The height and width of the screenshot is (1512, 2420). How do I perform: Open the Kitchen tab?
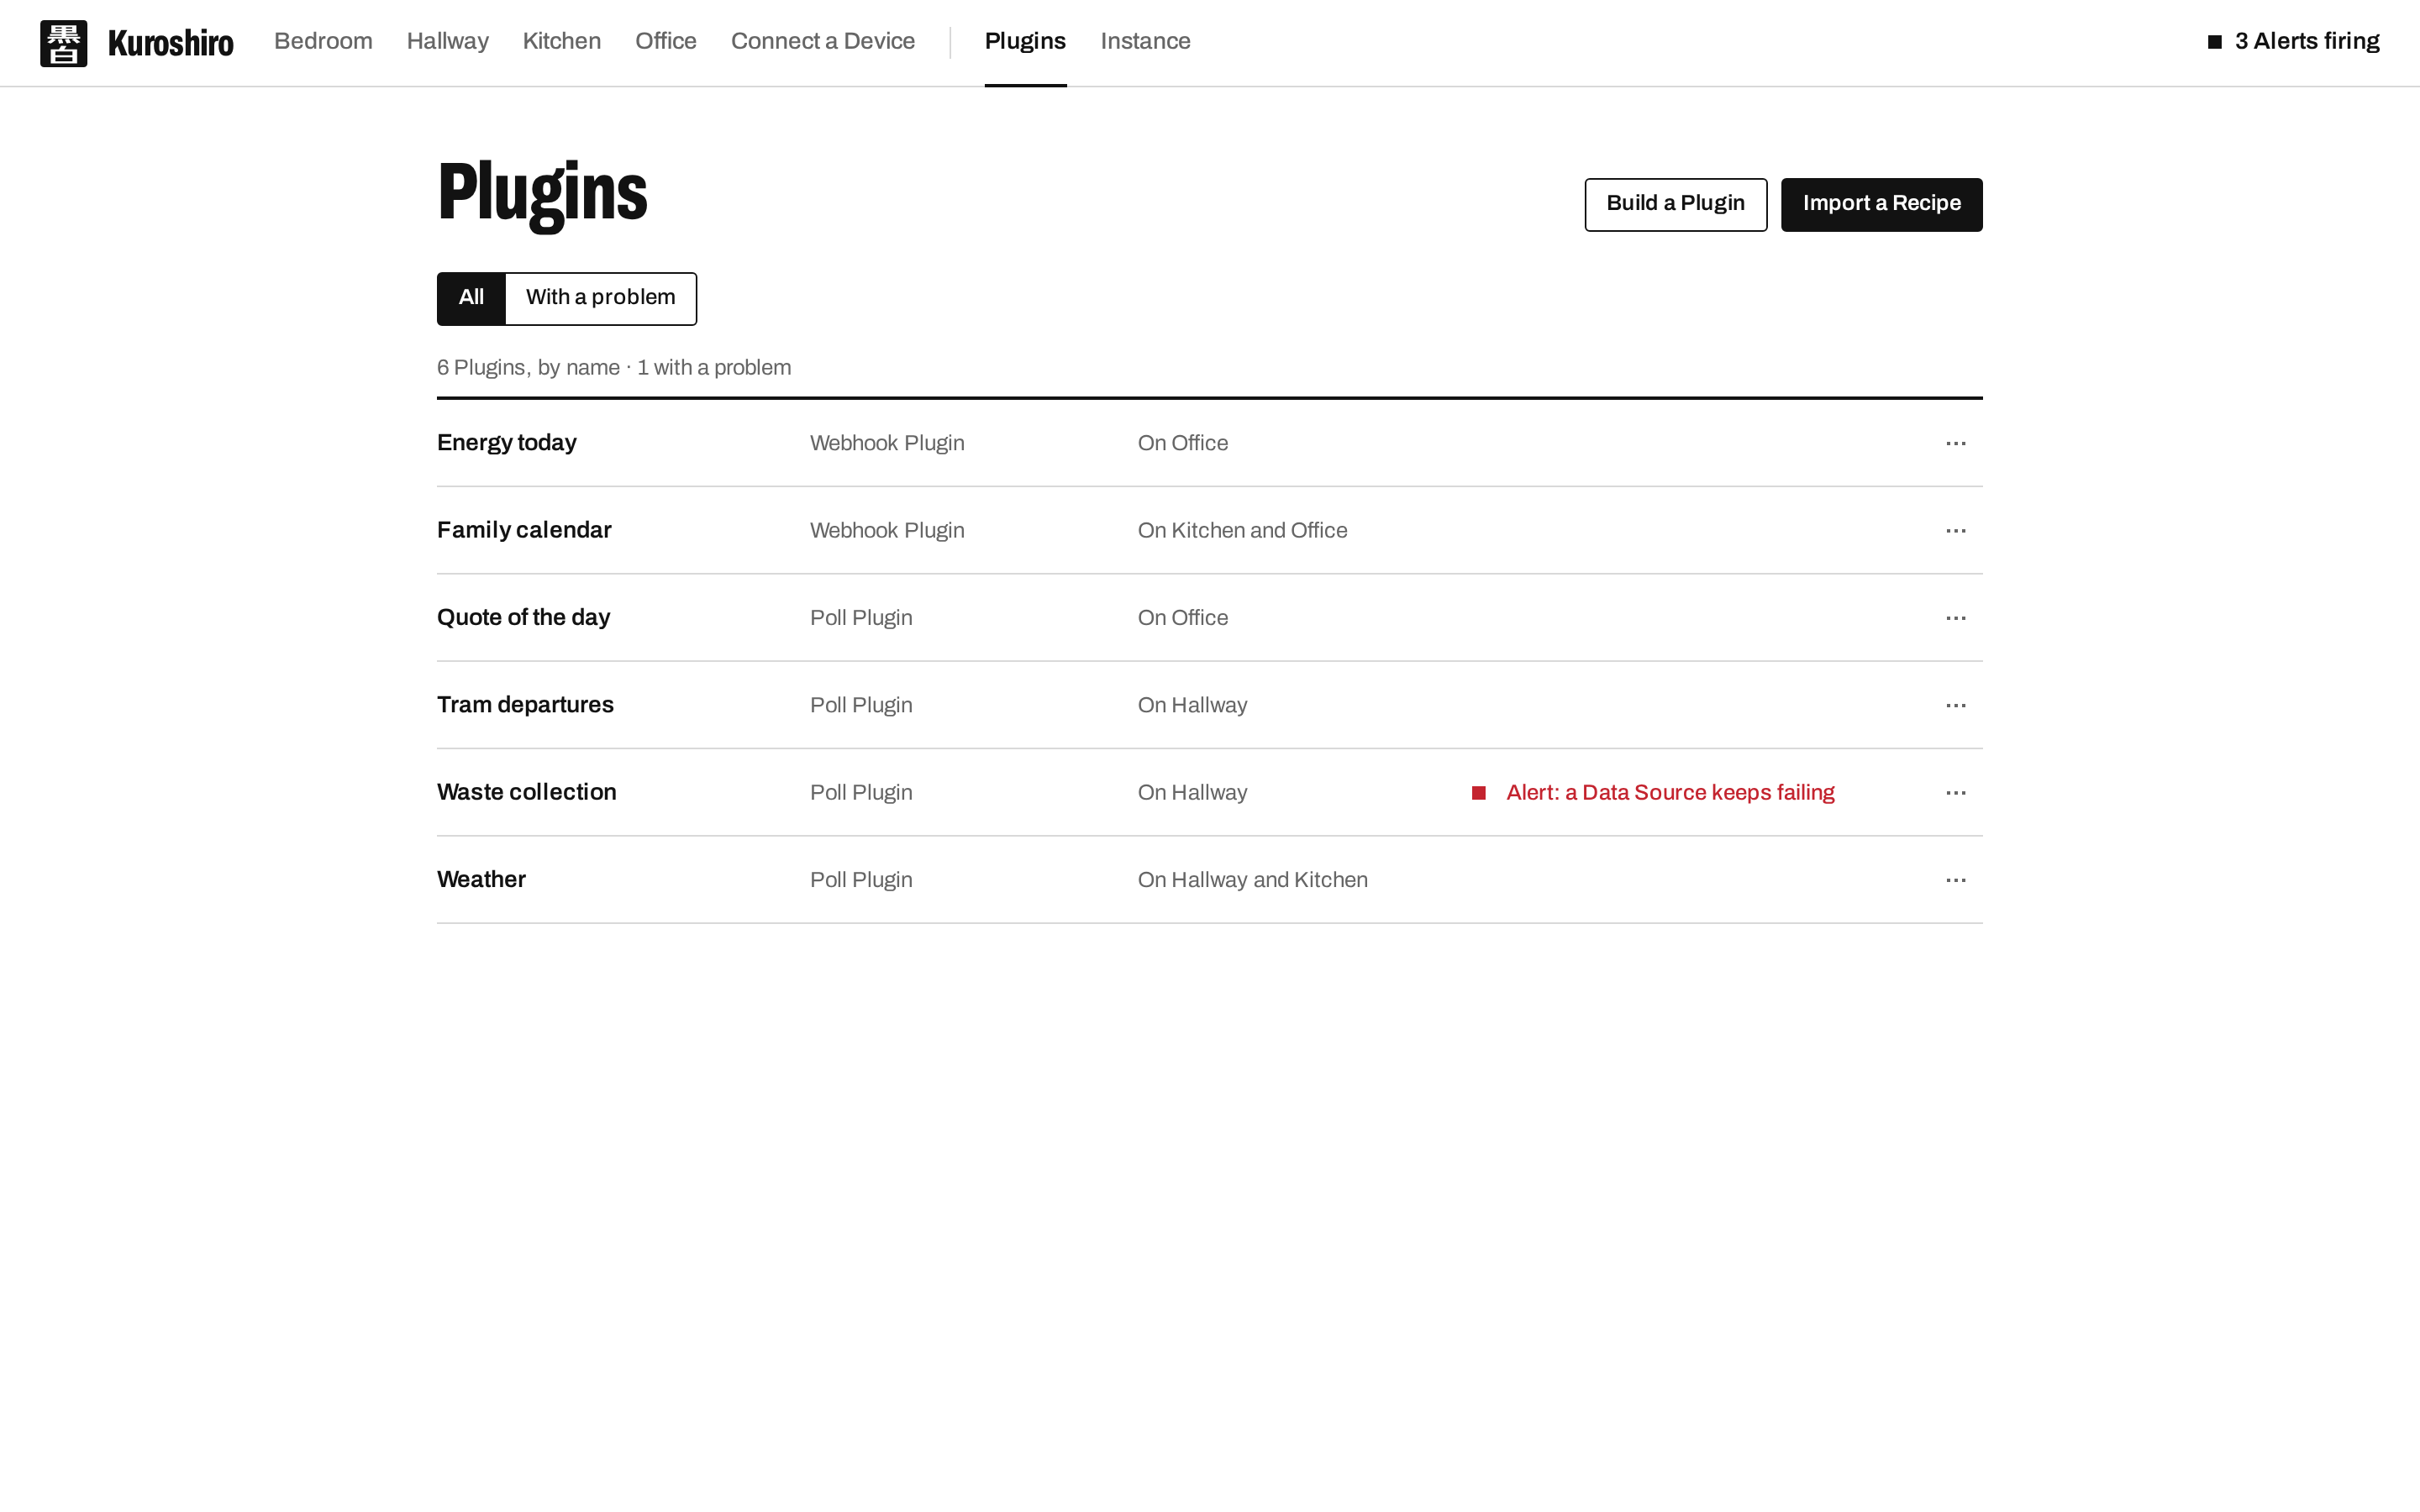tap(561, 42)
